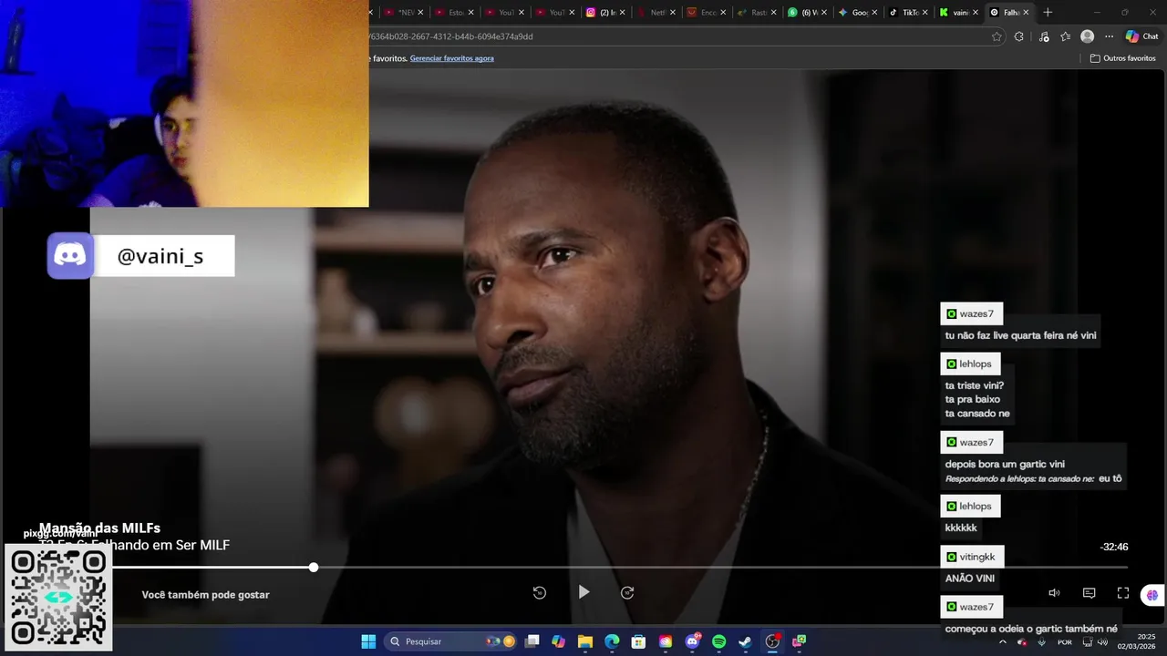Click the @vaini_s Discord handle
This screenshot has height=656, width=1167.
[160, 256]
